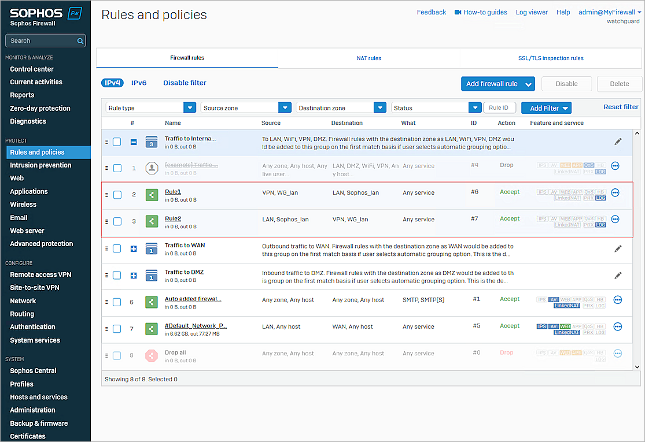
Task: Open the SSL/TLS inspection rules tab
Action: point(551,58)
